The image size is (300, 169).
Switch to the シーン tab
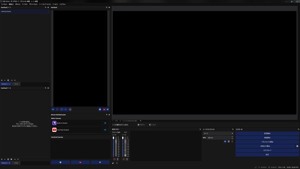coord(16,84)
